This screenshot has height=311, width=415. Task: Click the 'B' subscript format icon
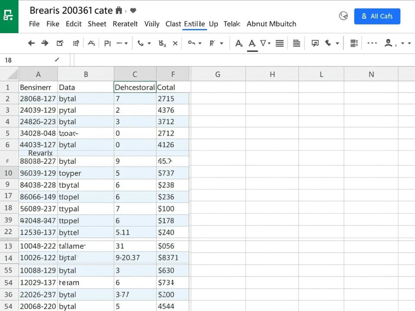[x=162, y=44]
